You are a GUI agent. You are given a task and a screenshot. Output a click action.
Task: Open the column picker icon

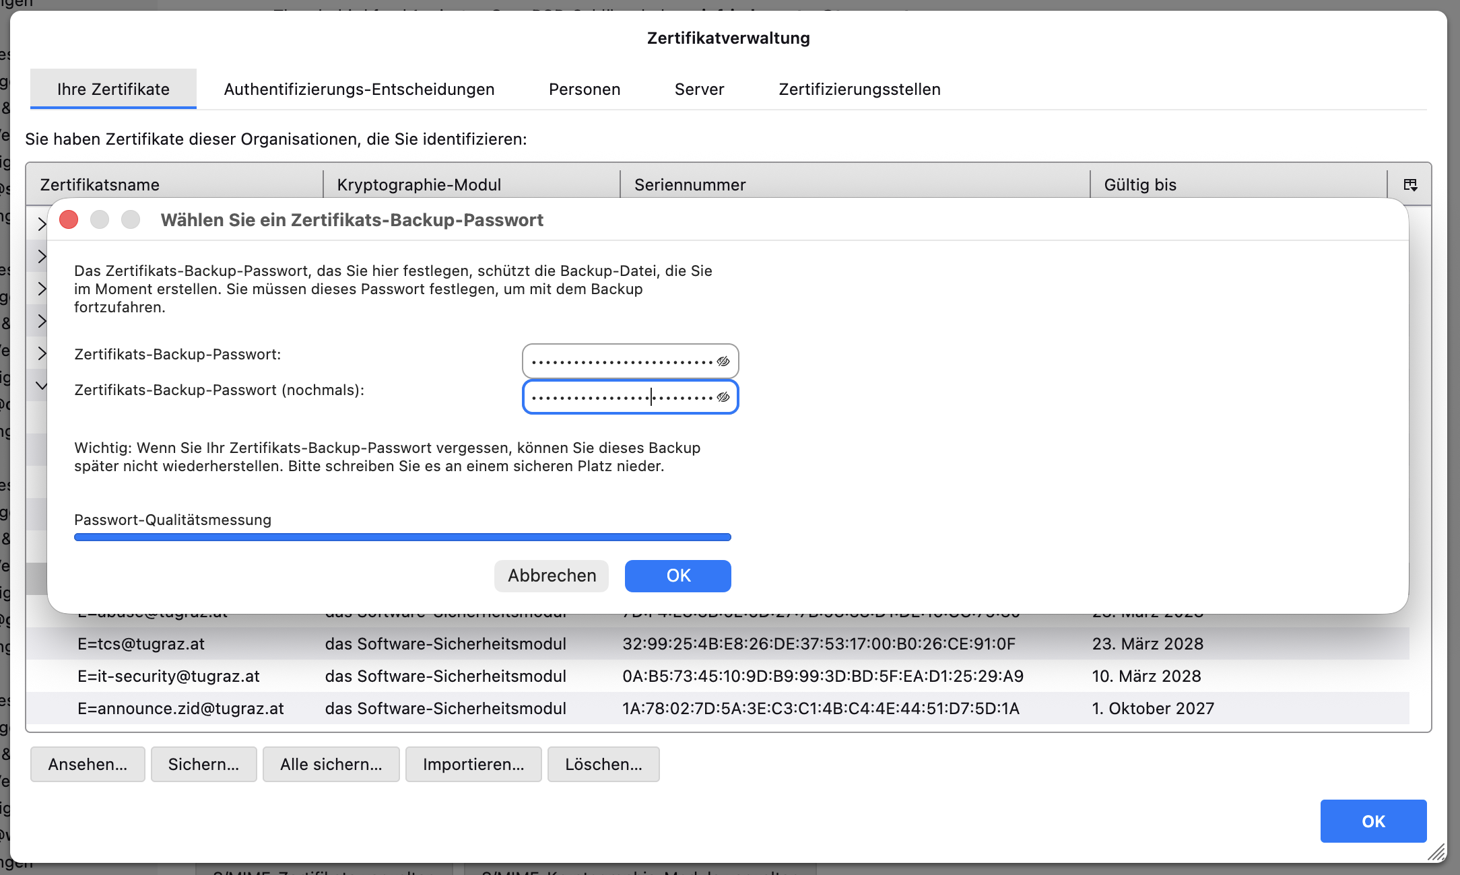1410,184
